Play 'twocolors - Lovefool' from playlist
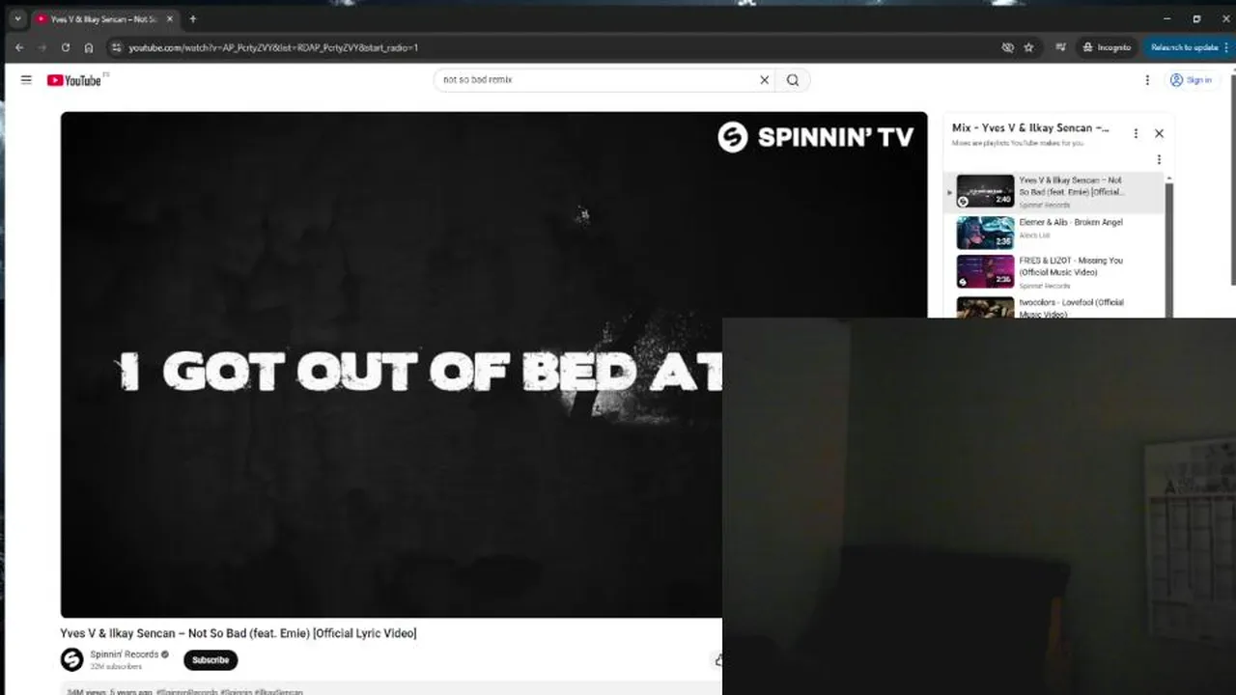Viewport: 1236px width, 695px height. [1071, 307]
